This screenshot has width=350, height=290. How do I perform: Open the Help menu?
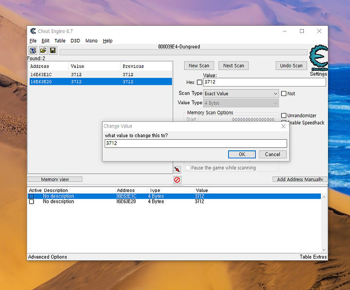pyautogui.click(x=107, y=41)
